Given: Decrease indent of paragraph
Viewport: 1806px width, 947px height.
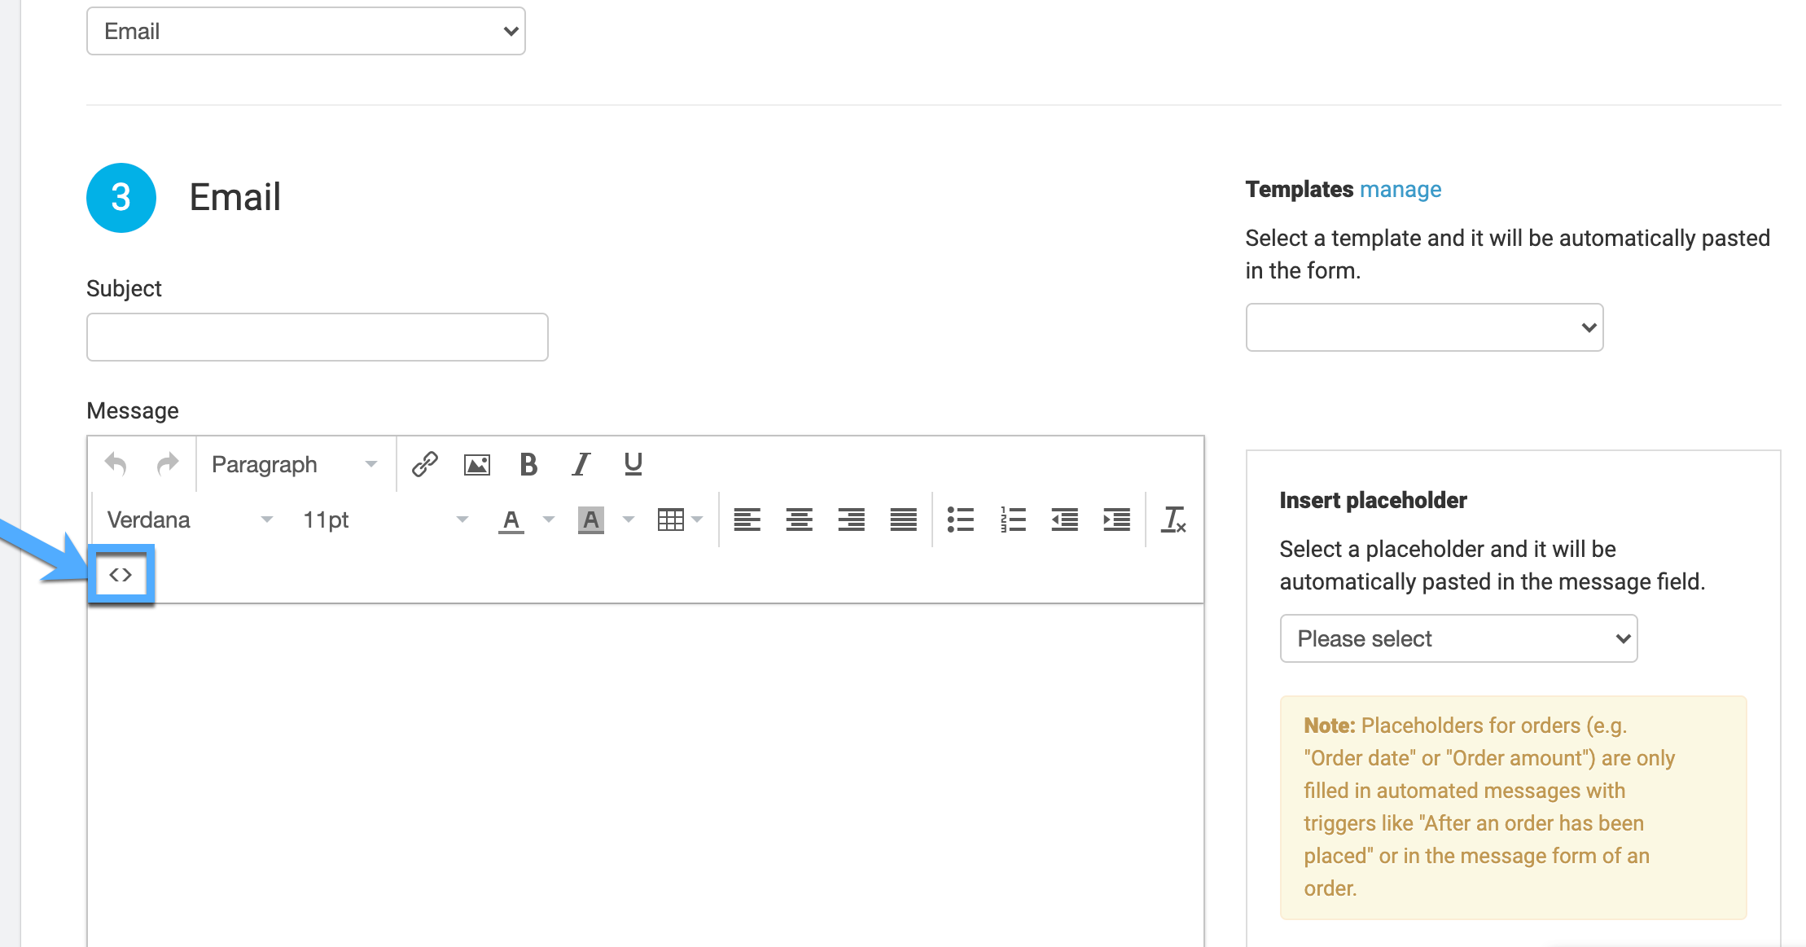Looking at the screenshot, I should pos(1064,520).
